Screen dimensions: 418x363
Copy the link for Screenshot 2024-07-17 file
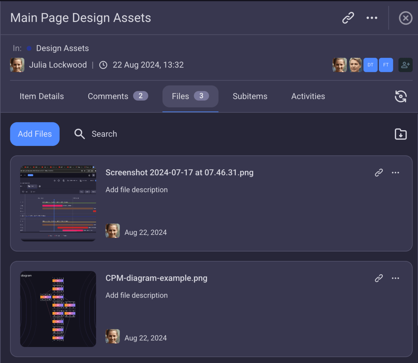tap(379, 172)
